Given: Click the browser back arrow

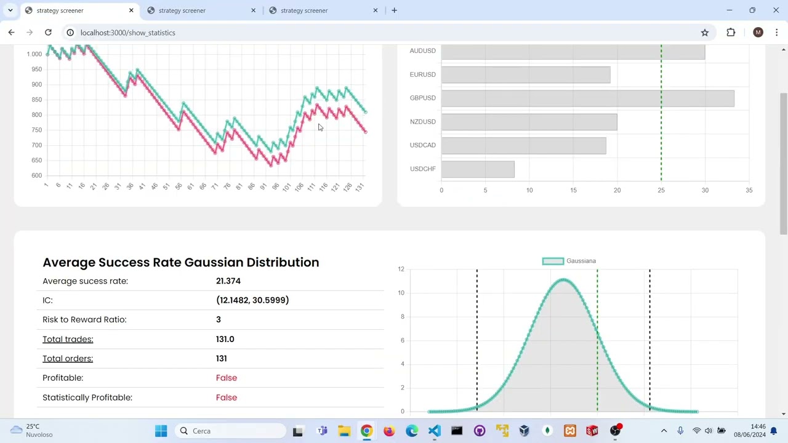Looking at the screenshot, I should 11,33.
